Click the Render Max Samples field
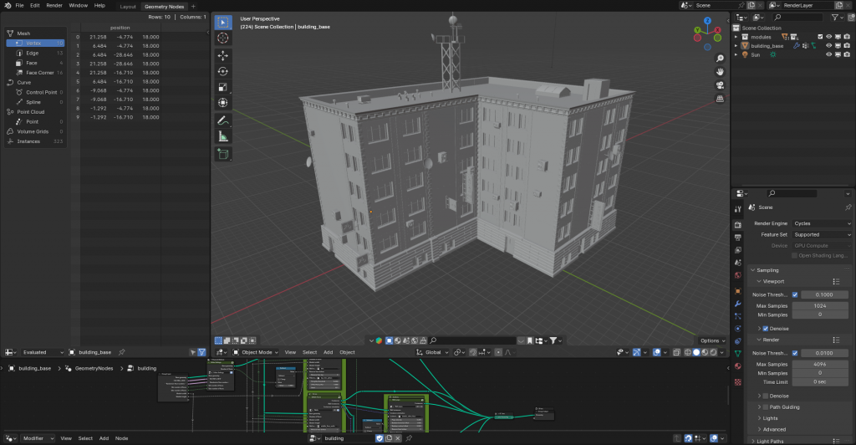The height and width of the screenshot is (445, 856). coord(821,364)
